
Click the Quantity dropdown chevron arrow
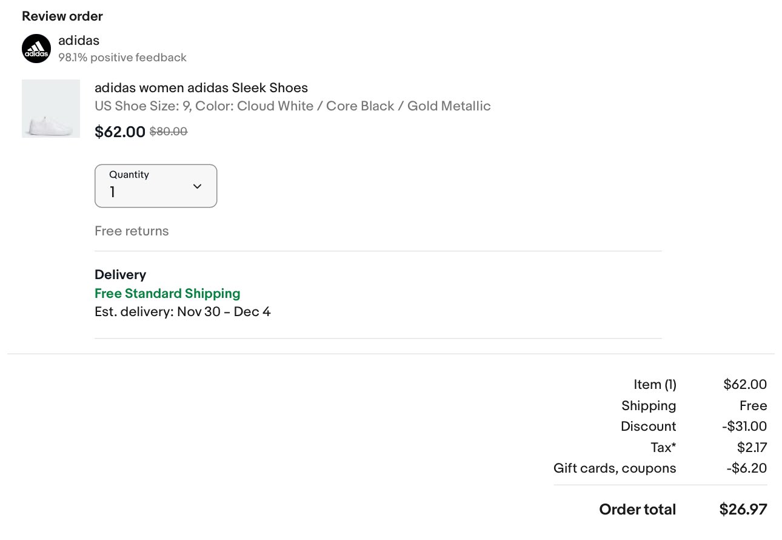point(197,186)
